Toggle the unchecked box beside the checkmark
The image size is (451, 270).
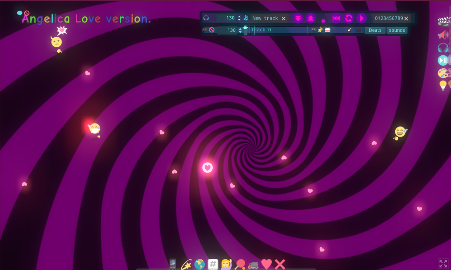pyautogui.click(x=359, y=30)
